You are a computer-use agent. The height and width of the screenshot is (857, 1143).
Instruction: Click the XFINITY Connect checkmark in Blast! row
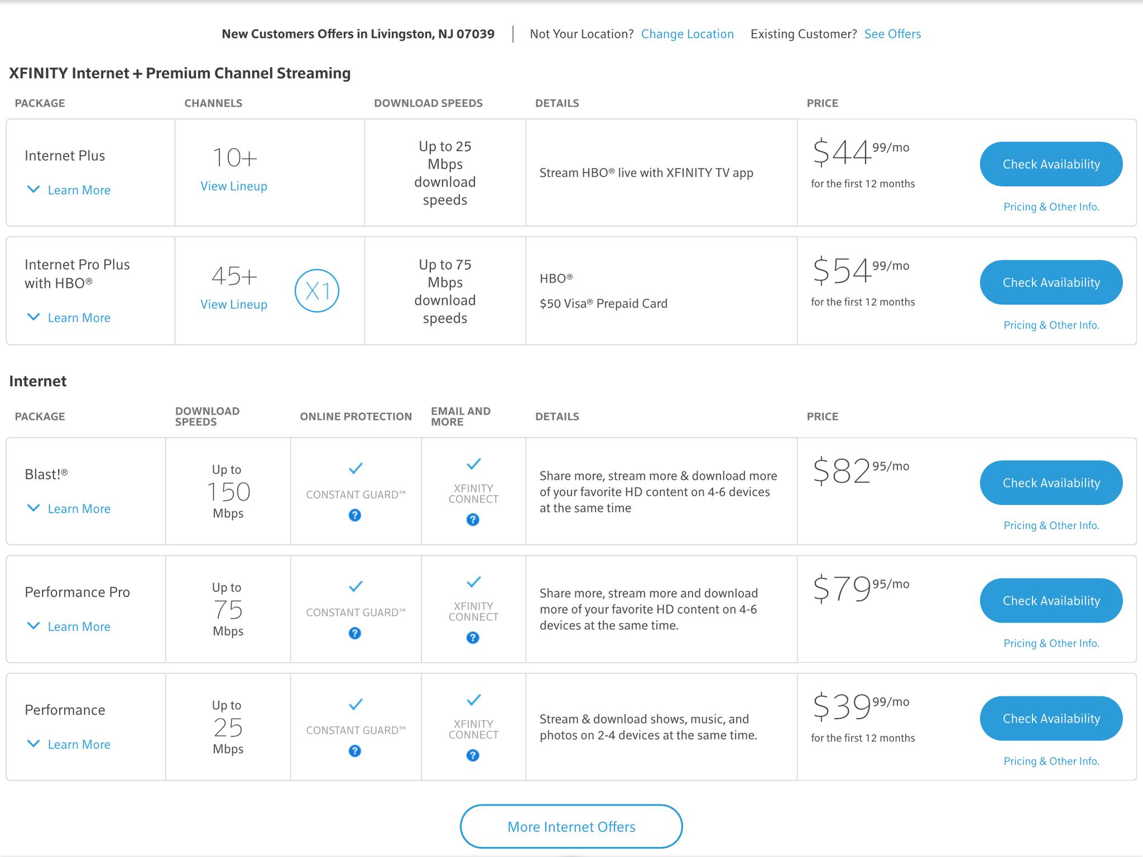click(x=474, y=464)
